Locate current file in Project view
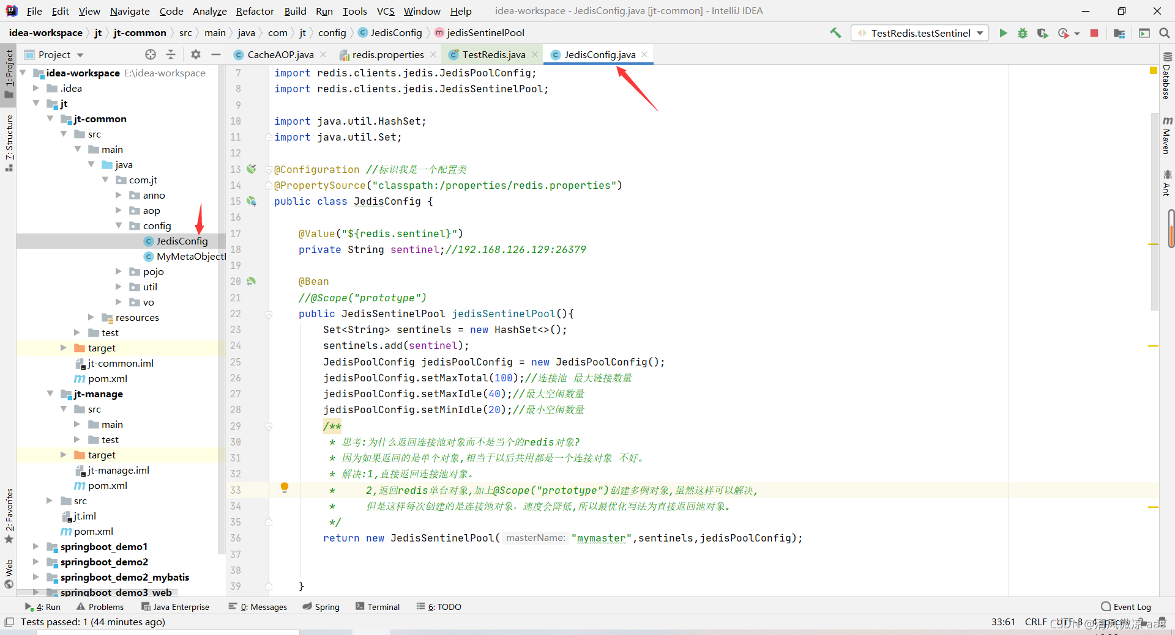The height and width of the screenshot is (635, 1175). [151, 54]
